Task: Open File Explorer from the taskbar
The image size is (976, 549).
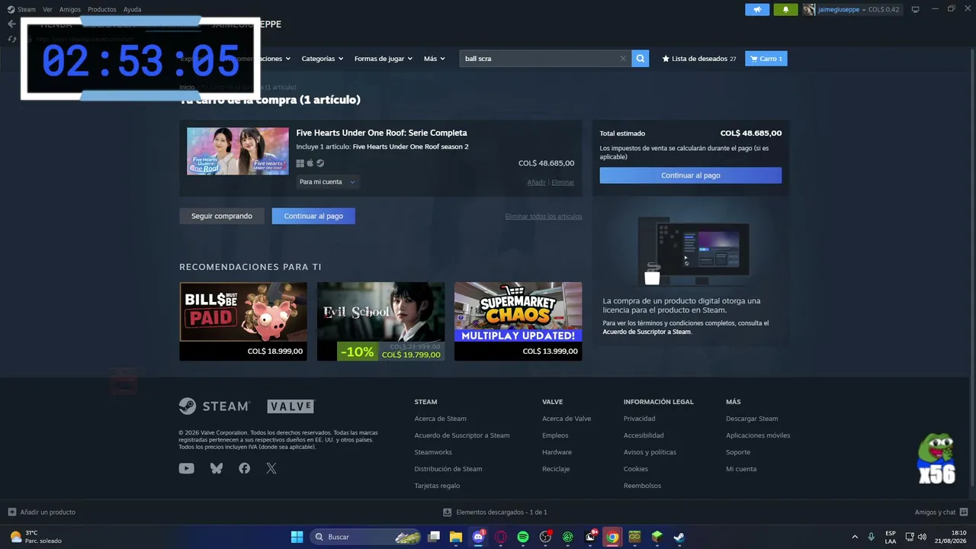Action: click(456, 537)
